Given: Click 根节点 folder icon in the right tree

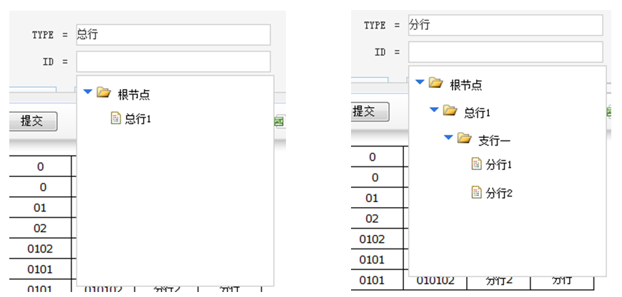Looking at the screenshot, I should [x=435, y=83].
